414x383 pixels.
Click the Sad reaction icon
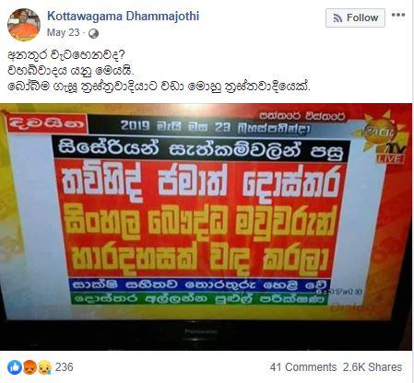[x=44, y=367]
